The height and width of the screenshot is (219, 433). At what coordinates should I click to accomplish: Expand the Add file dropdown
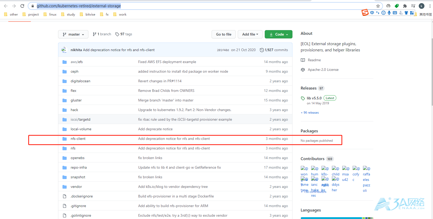click(250, 34)
